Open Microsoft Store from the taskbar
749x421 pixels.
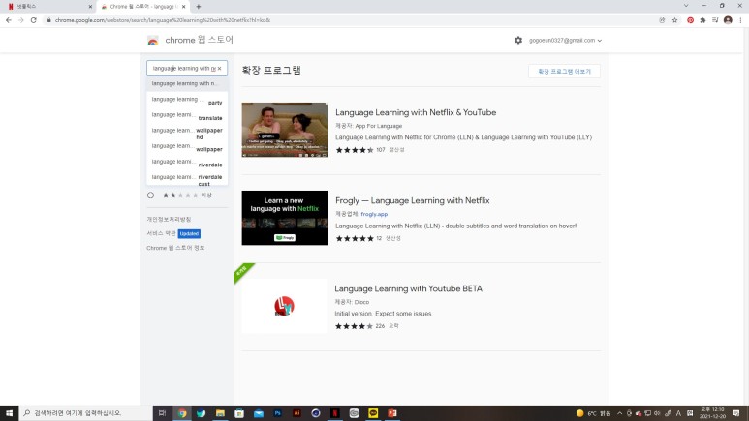pos(239,413)
